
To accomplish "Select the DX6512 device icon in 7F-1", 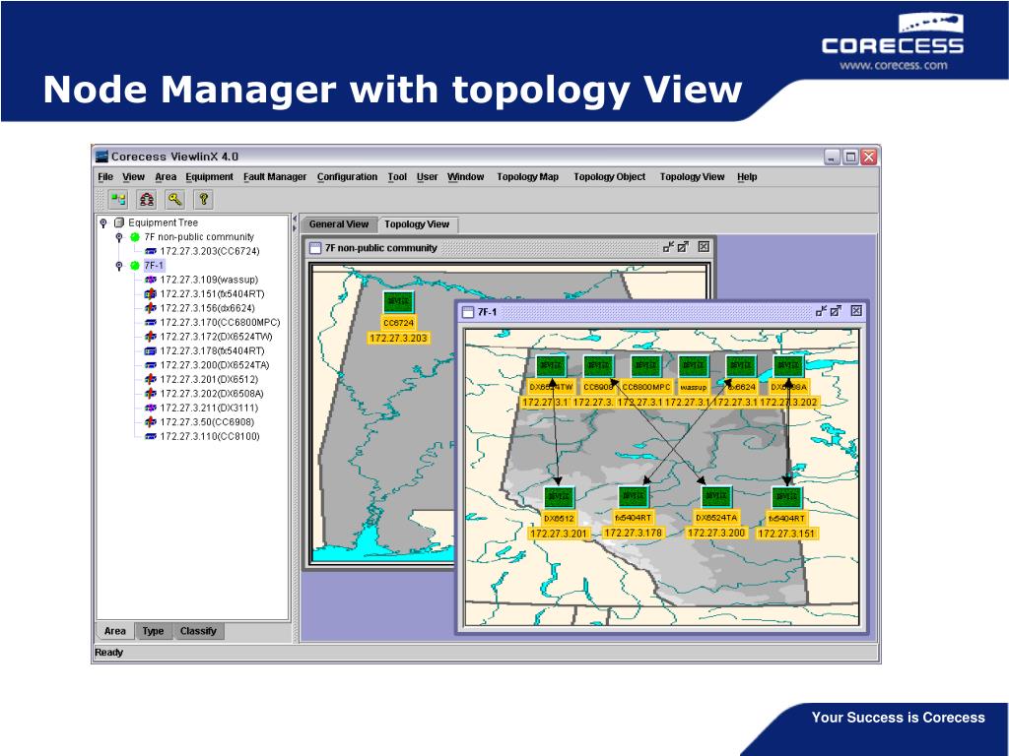I will click(559, 497).
